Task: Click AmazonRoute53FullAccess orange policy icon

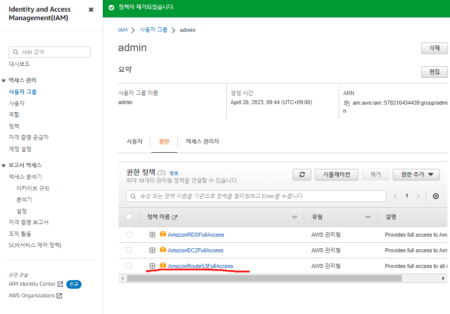Action: 163,265
